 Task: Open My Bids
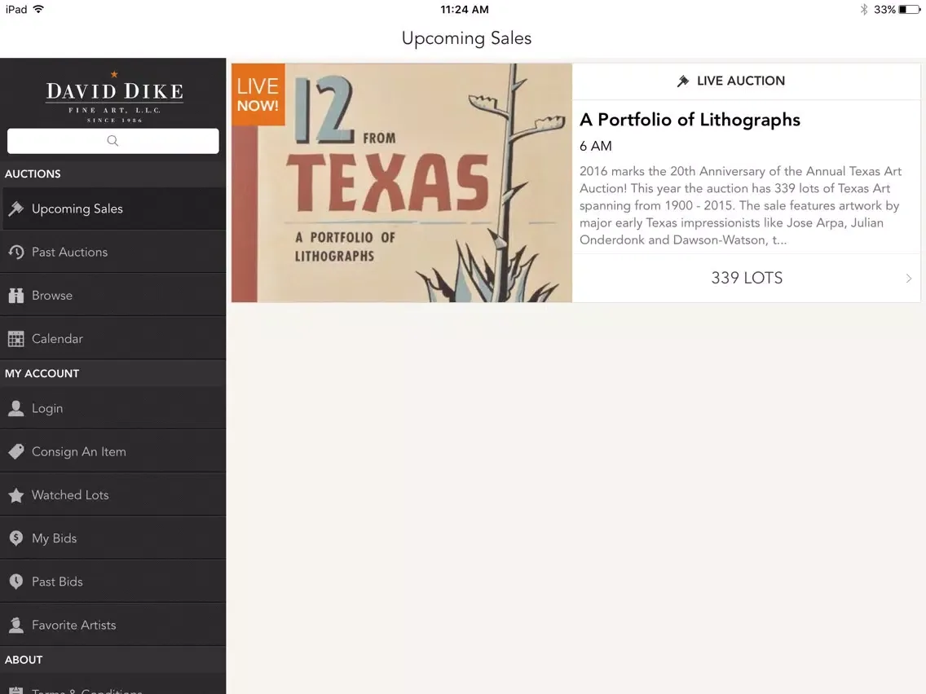click(x=112, y=538)
